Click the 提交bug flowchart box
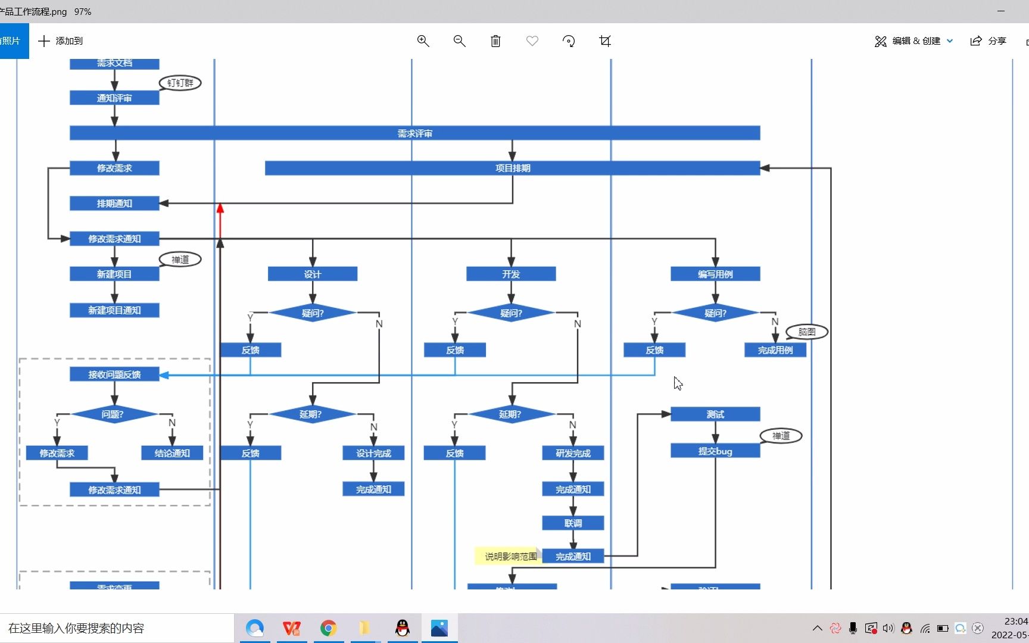The image size is (1029, 643). pyautogui.click(x=715, y=451)
